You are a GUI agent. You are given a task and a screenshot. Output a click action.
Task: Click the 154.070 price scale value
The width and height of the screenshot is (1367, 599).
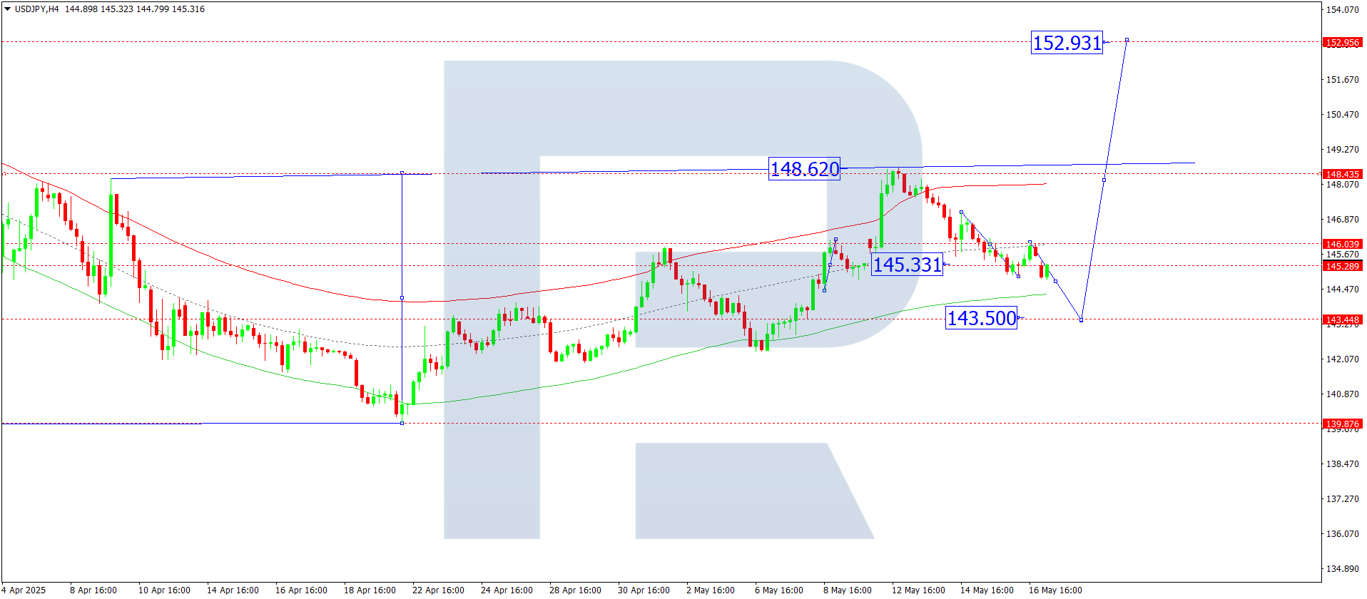pyautogui.click(x=1342, y=10)
